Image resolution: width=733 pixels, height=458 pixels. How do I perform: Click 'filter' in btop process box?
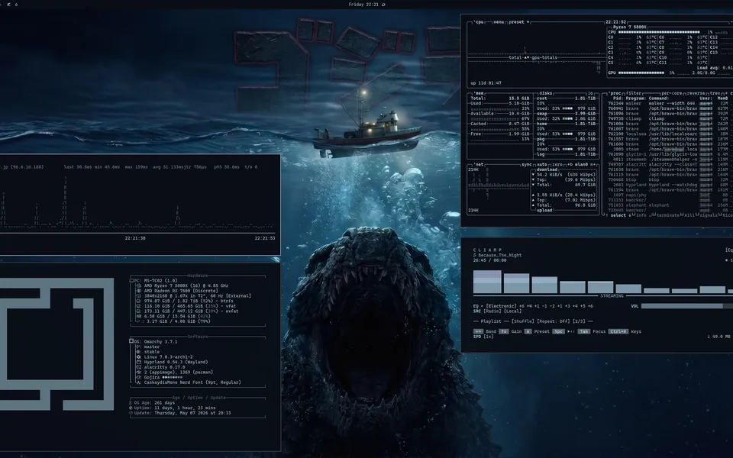pos(634,93)
